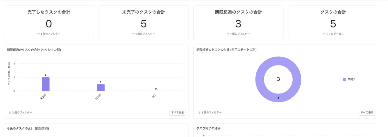388x137 pixels.
Task: Click the 未完了 legend label text
Action: click(x=351, y=79)
